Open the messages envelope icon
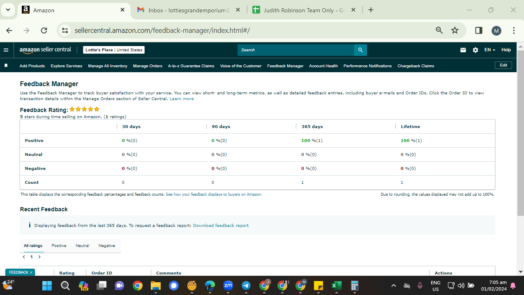The image size is (524, 295). [x=463, y=50]
